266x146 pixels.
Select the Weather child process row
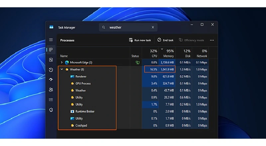(133, 90)
